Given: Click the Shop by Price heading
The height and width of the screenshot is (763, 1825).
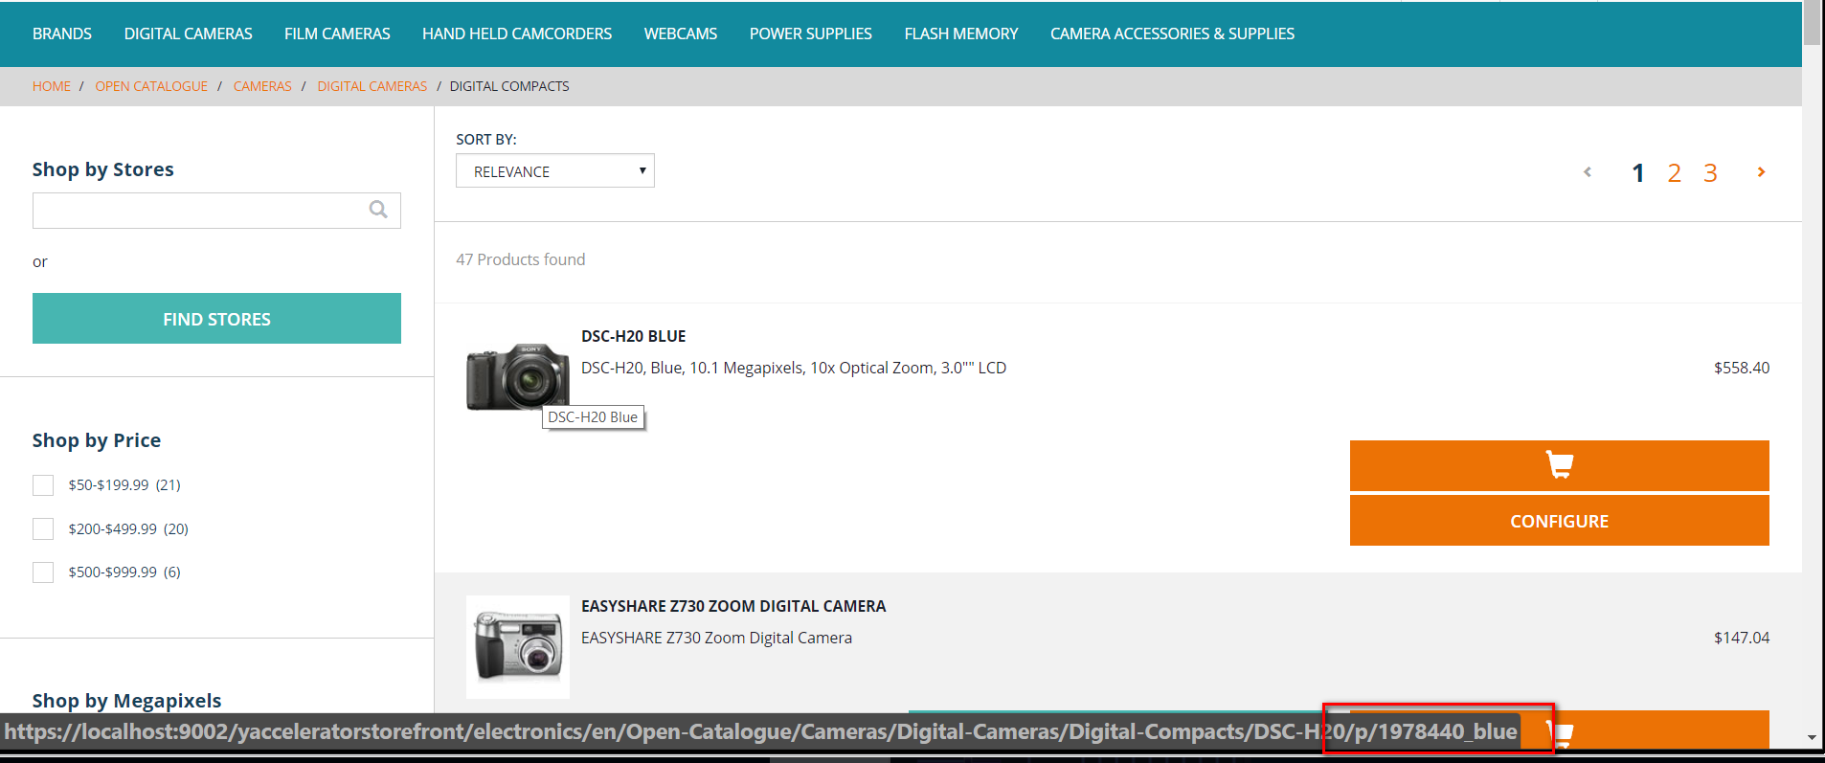Looking at the screenshot, I should click(97, 440).
